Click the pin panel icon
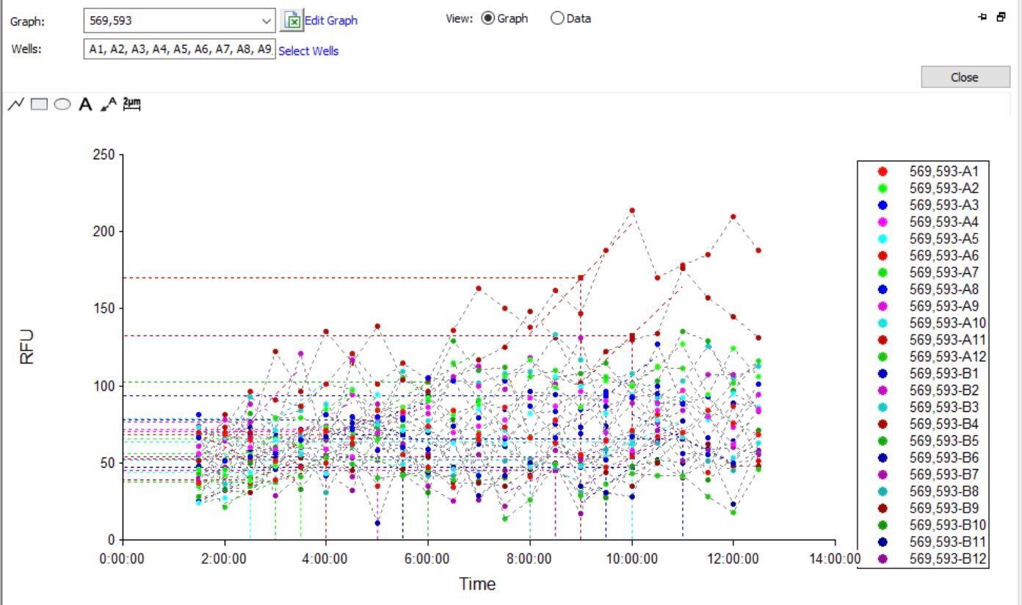Viewport: 1022px width, 605px height. (x=983, y=17)
